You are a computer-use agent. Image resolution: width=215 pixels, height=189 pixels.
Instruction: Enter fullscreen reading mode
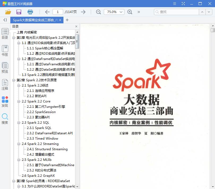(183, 4)
